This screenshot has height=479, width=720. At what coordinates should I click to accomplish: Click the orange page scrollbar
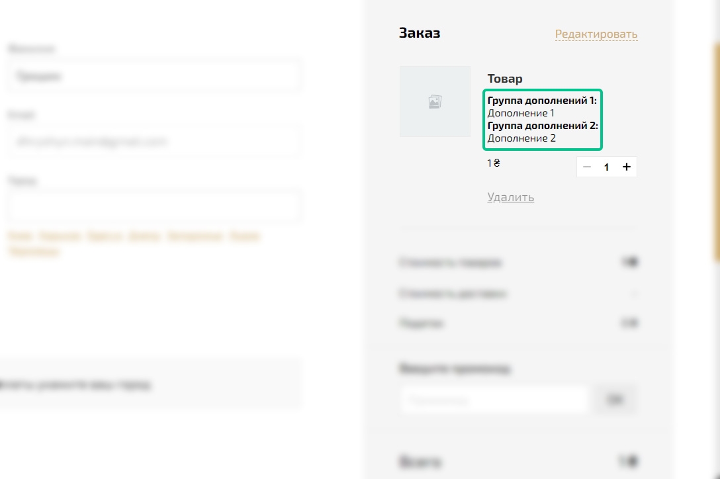716,152
